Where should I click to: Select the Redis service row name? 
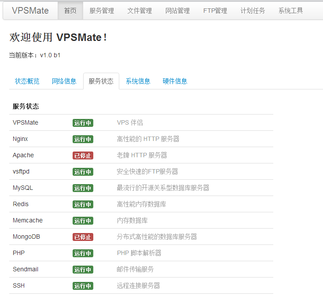[21, 204]
